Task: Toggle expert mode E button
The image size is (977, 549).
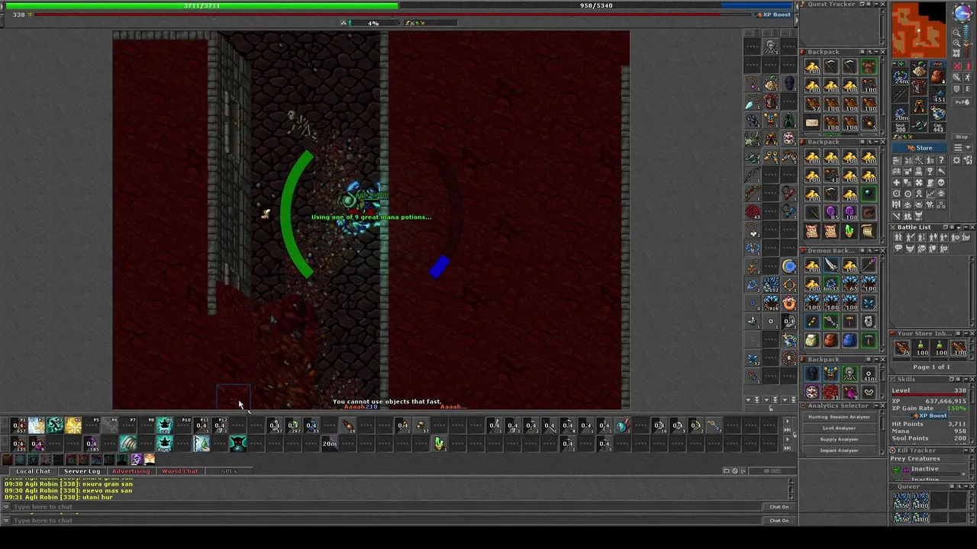Action: pyautogui.click(x=968, y=88)
